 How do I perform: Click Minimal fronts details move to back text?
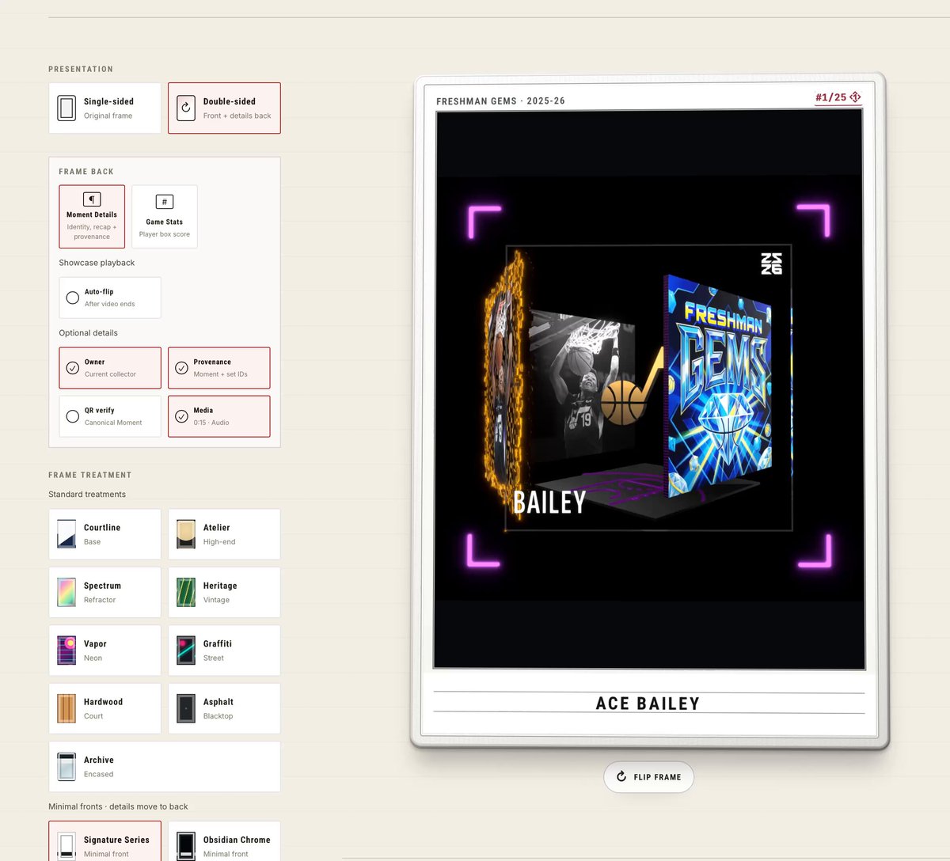tap(118, 807)
